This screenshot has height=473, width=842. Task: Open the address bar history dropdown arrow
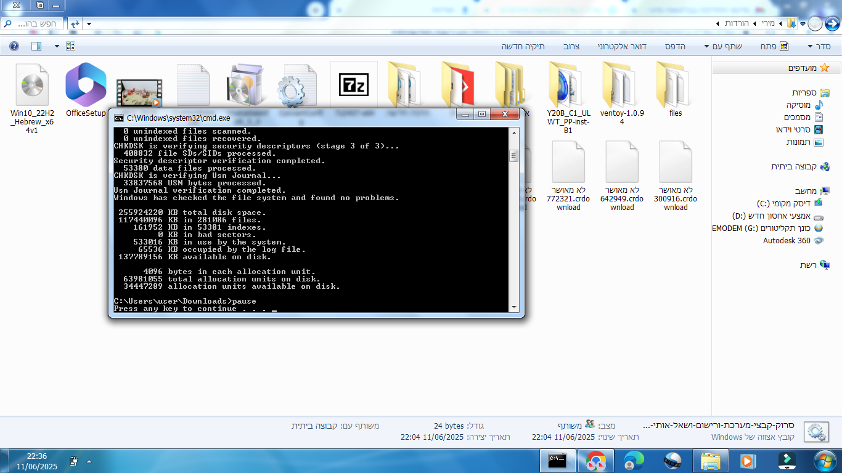click(89, 23)
